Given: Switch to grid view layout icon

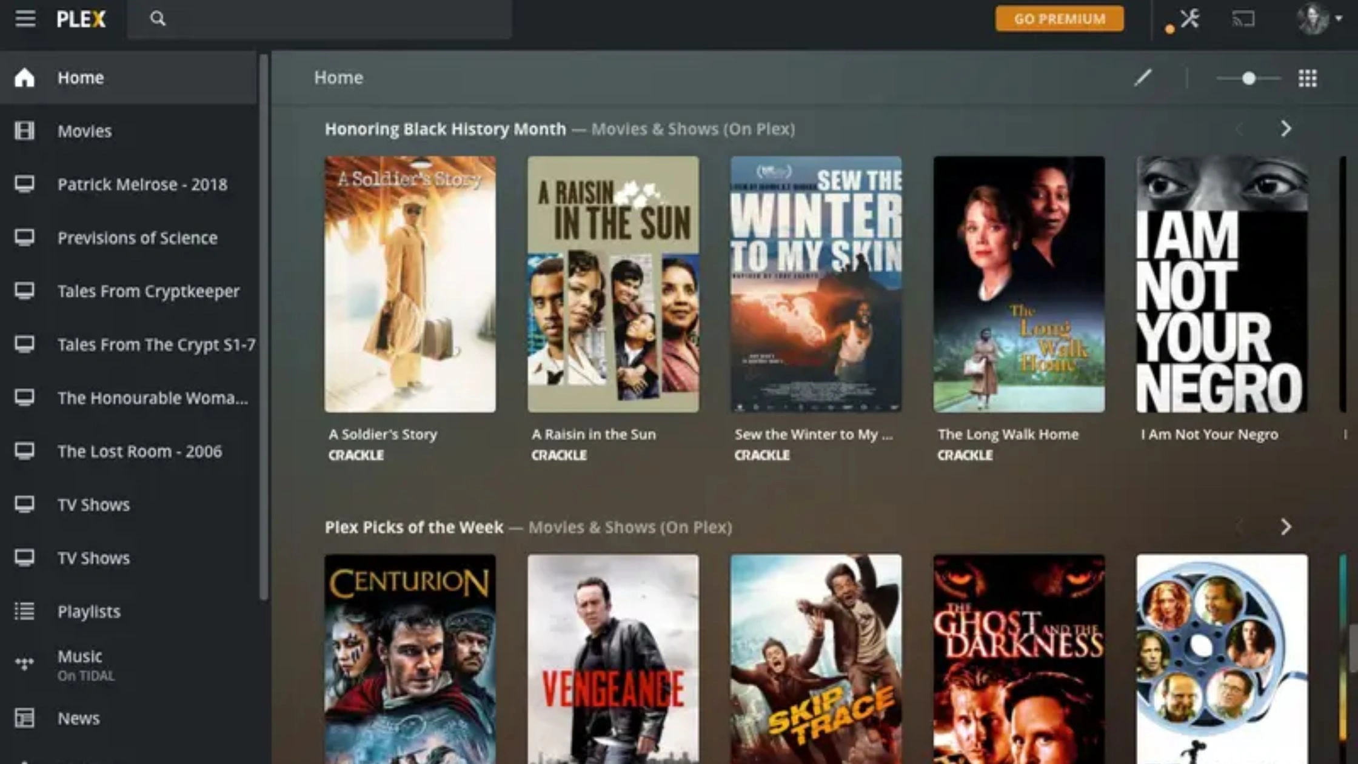Looking at the screenshot, I should coord(1308,78).
